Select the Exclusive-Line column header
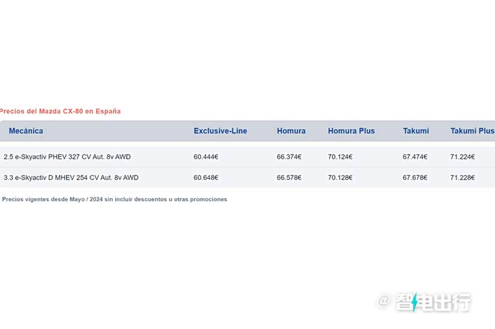This screenshot has width=495, height=329. pos(221,131)
